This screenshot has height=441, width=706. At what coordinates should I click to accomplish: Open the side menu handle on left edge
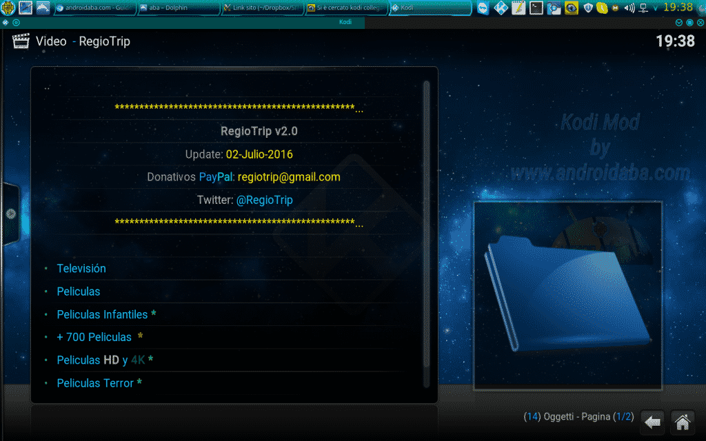click(11, 214)
